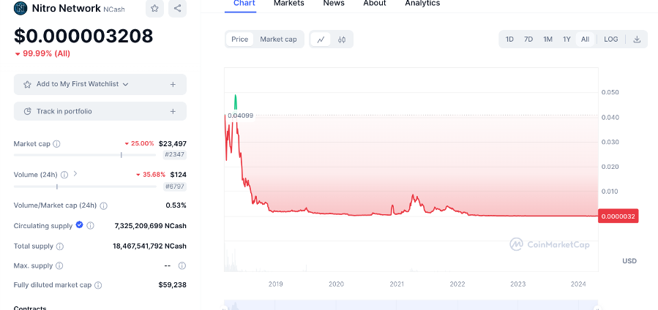Click the Volume (24h) info icon

click(x=64, y=174)
